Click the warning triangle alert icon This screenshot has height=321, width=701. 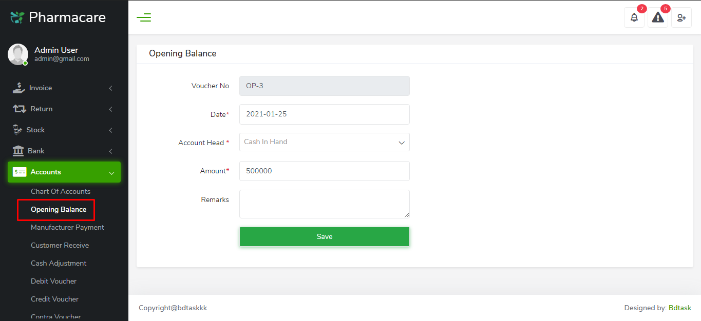(x=657, y=17)
